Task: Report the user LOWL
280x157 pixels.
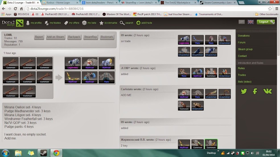Action: pyautogui.click(x=39, y=37)
